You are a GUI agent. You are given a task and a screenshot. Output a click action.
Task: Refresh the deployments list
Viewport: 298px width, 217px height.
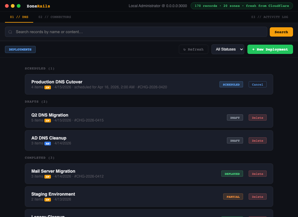(x=193, y=49)
